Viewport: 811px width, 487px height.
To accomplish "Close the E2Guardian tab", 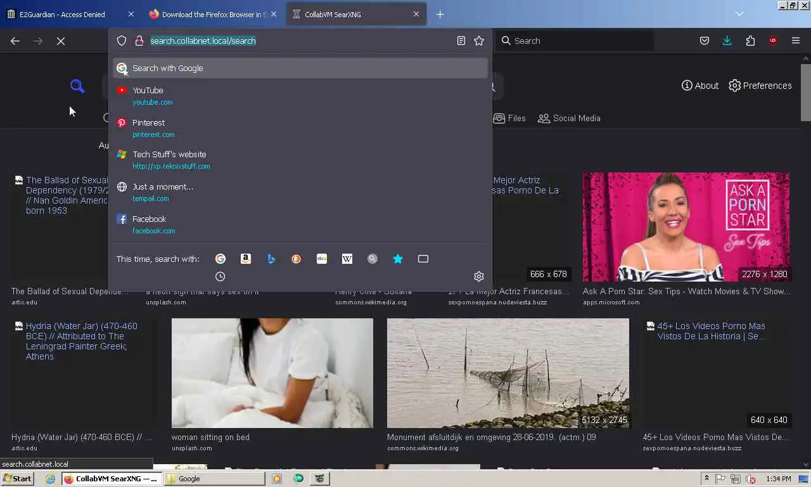I will 131,14.
